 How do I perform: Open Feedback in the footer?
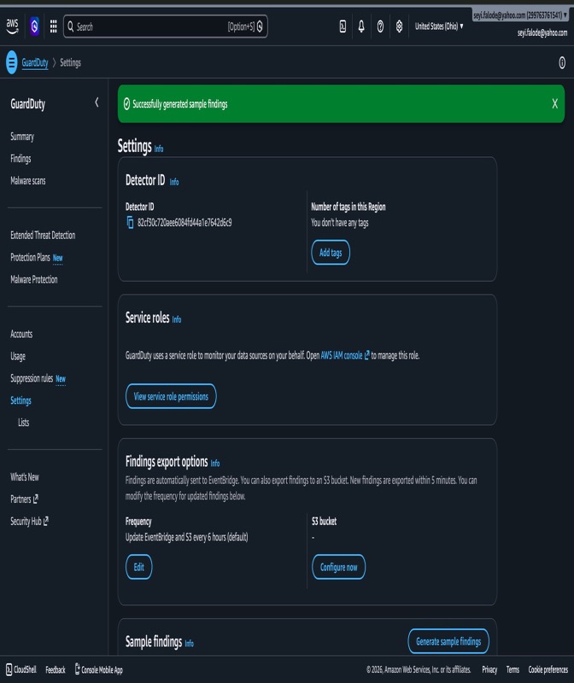pyautogui.click(x=56, y=669)
